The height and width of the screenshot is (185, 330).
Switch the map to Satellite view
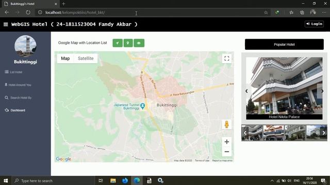pyautogui.click(x=86, y=59)
